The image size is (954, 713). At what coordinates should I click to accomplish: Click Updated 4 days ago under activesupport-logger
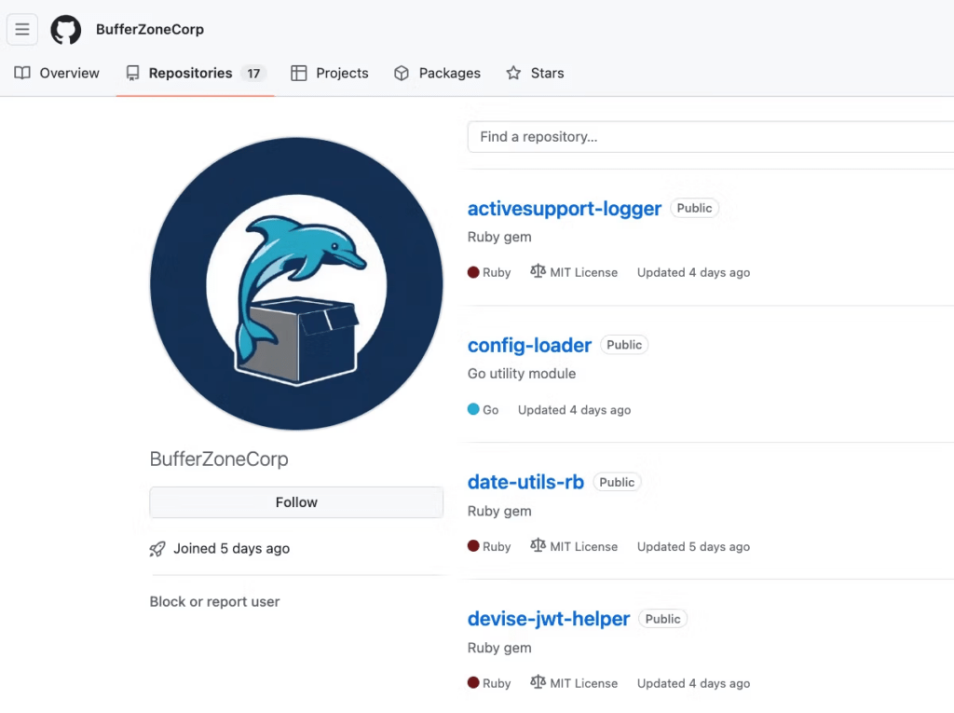693,273
